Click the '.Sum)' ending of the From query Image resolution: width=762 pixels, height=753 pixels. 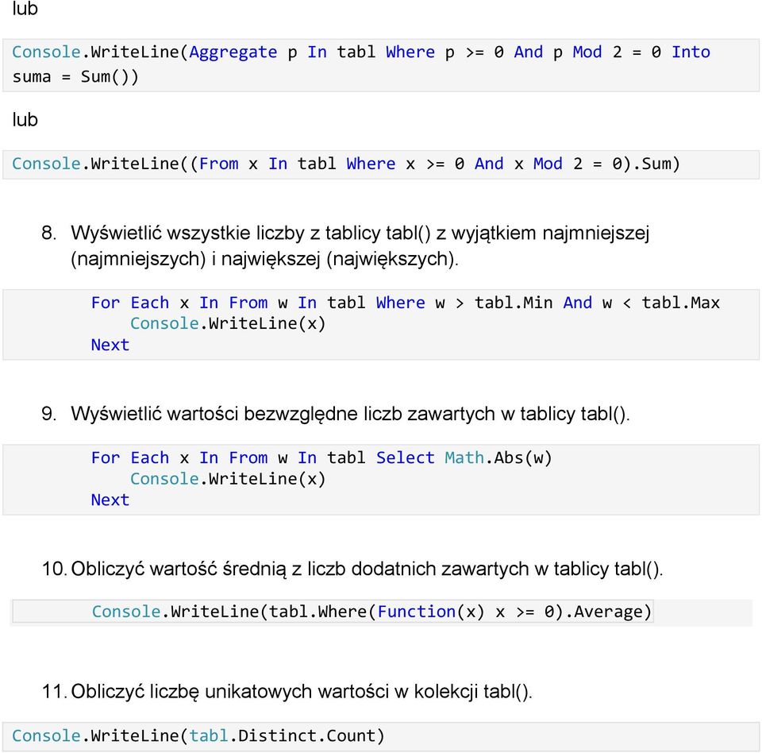[x=655, y=164]
